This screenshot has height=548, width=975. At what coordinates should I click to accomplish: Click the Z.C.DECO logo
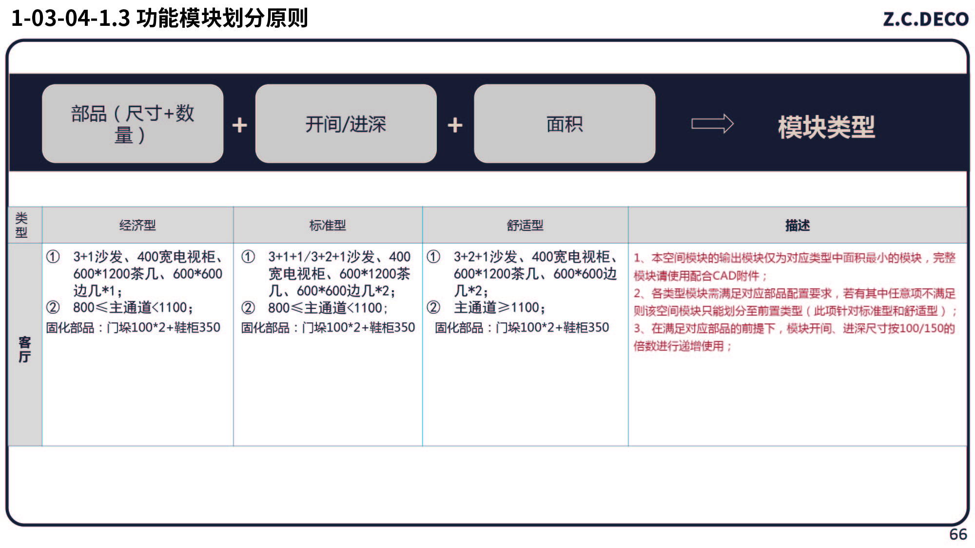pos(925,19)
